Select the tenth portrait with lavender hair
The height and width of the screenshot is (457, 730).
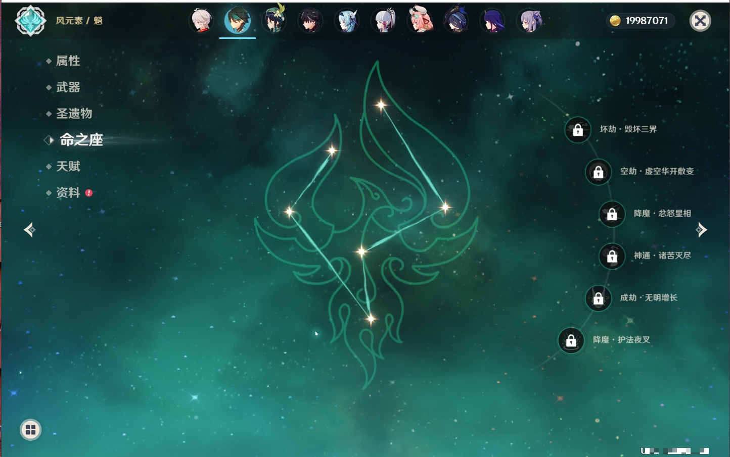(x=530, y=21)
